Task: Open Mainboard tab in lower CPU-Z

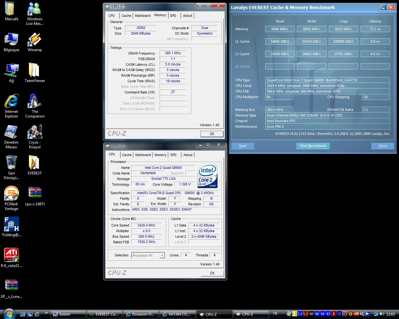Action: 143,155
